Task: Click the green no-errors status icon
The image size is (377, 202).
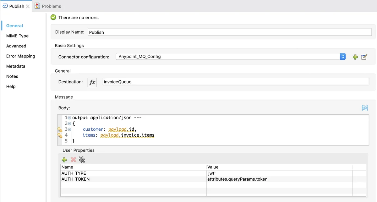Action: [53, 17]
